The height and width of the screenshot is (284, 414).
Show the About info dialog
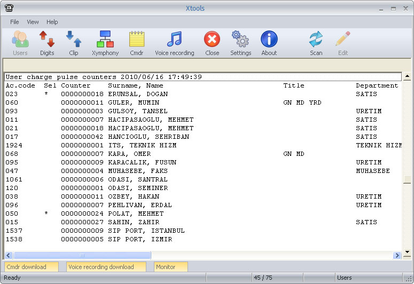click(x=269, y=43)
